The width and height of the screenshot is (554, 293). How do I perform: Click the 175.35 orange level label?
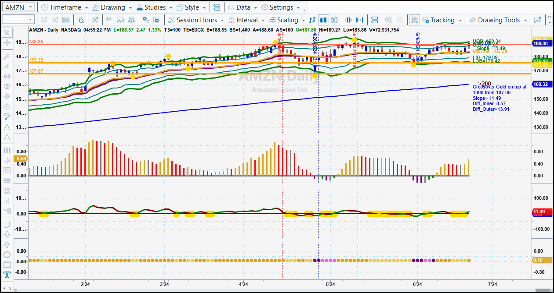pyautogui.click(x=36, y=60)
